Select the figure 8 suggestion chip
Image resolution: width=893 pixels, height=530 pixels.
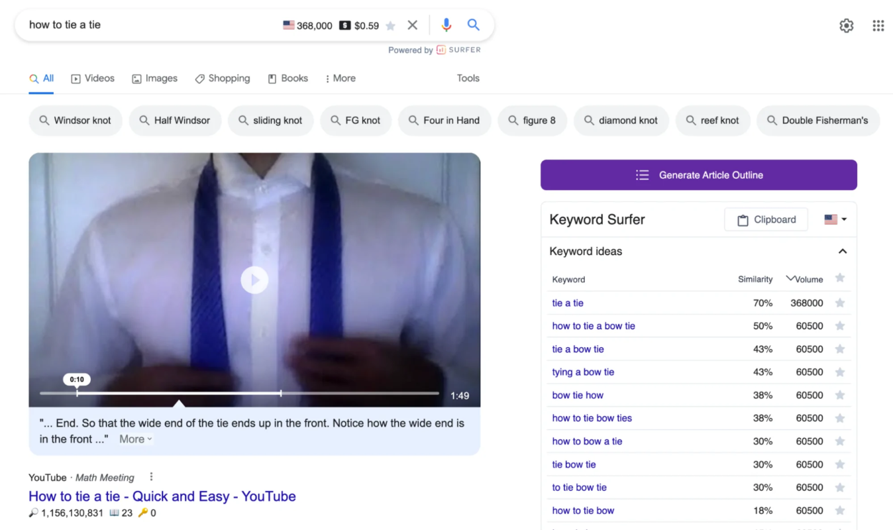point(532,121)
